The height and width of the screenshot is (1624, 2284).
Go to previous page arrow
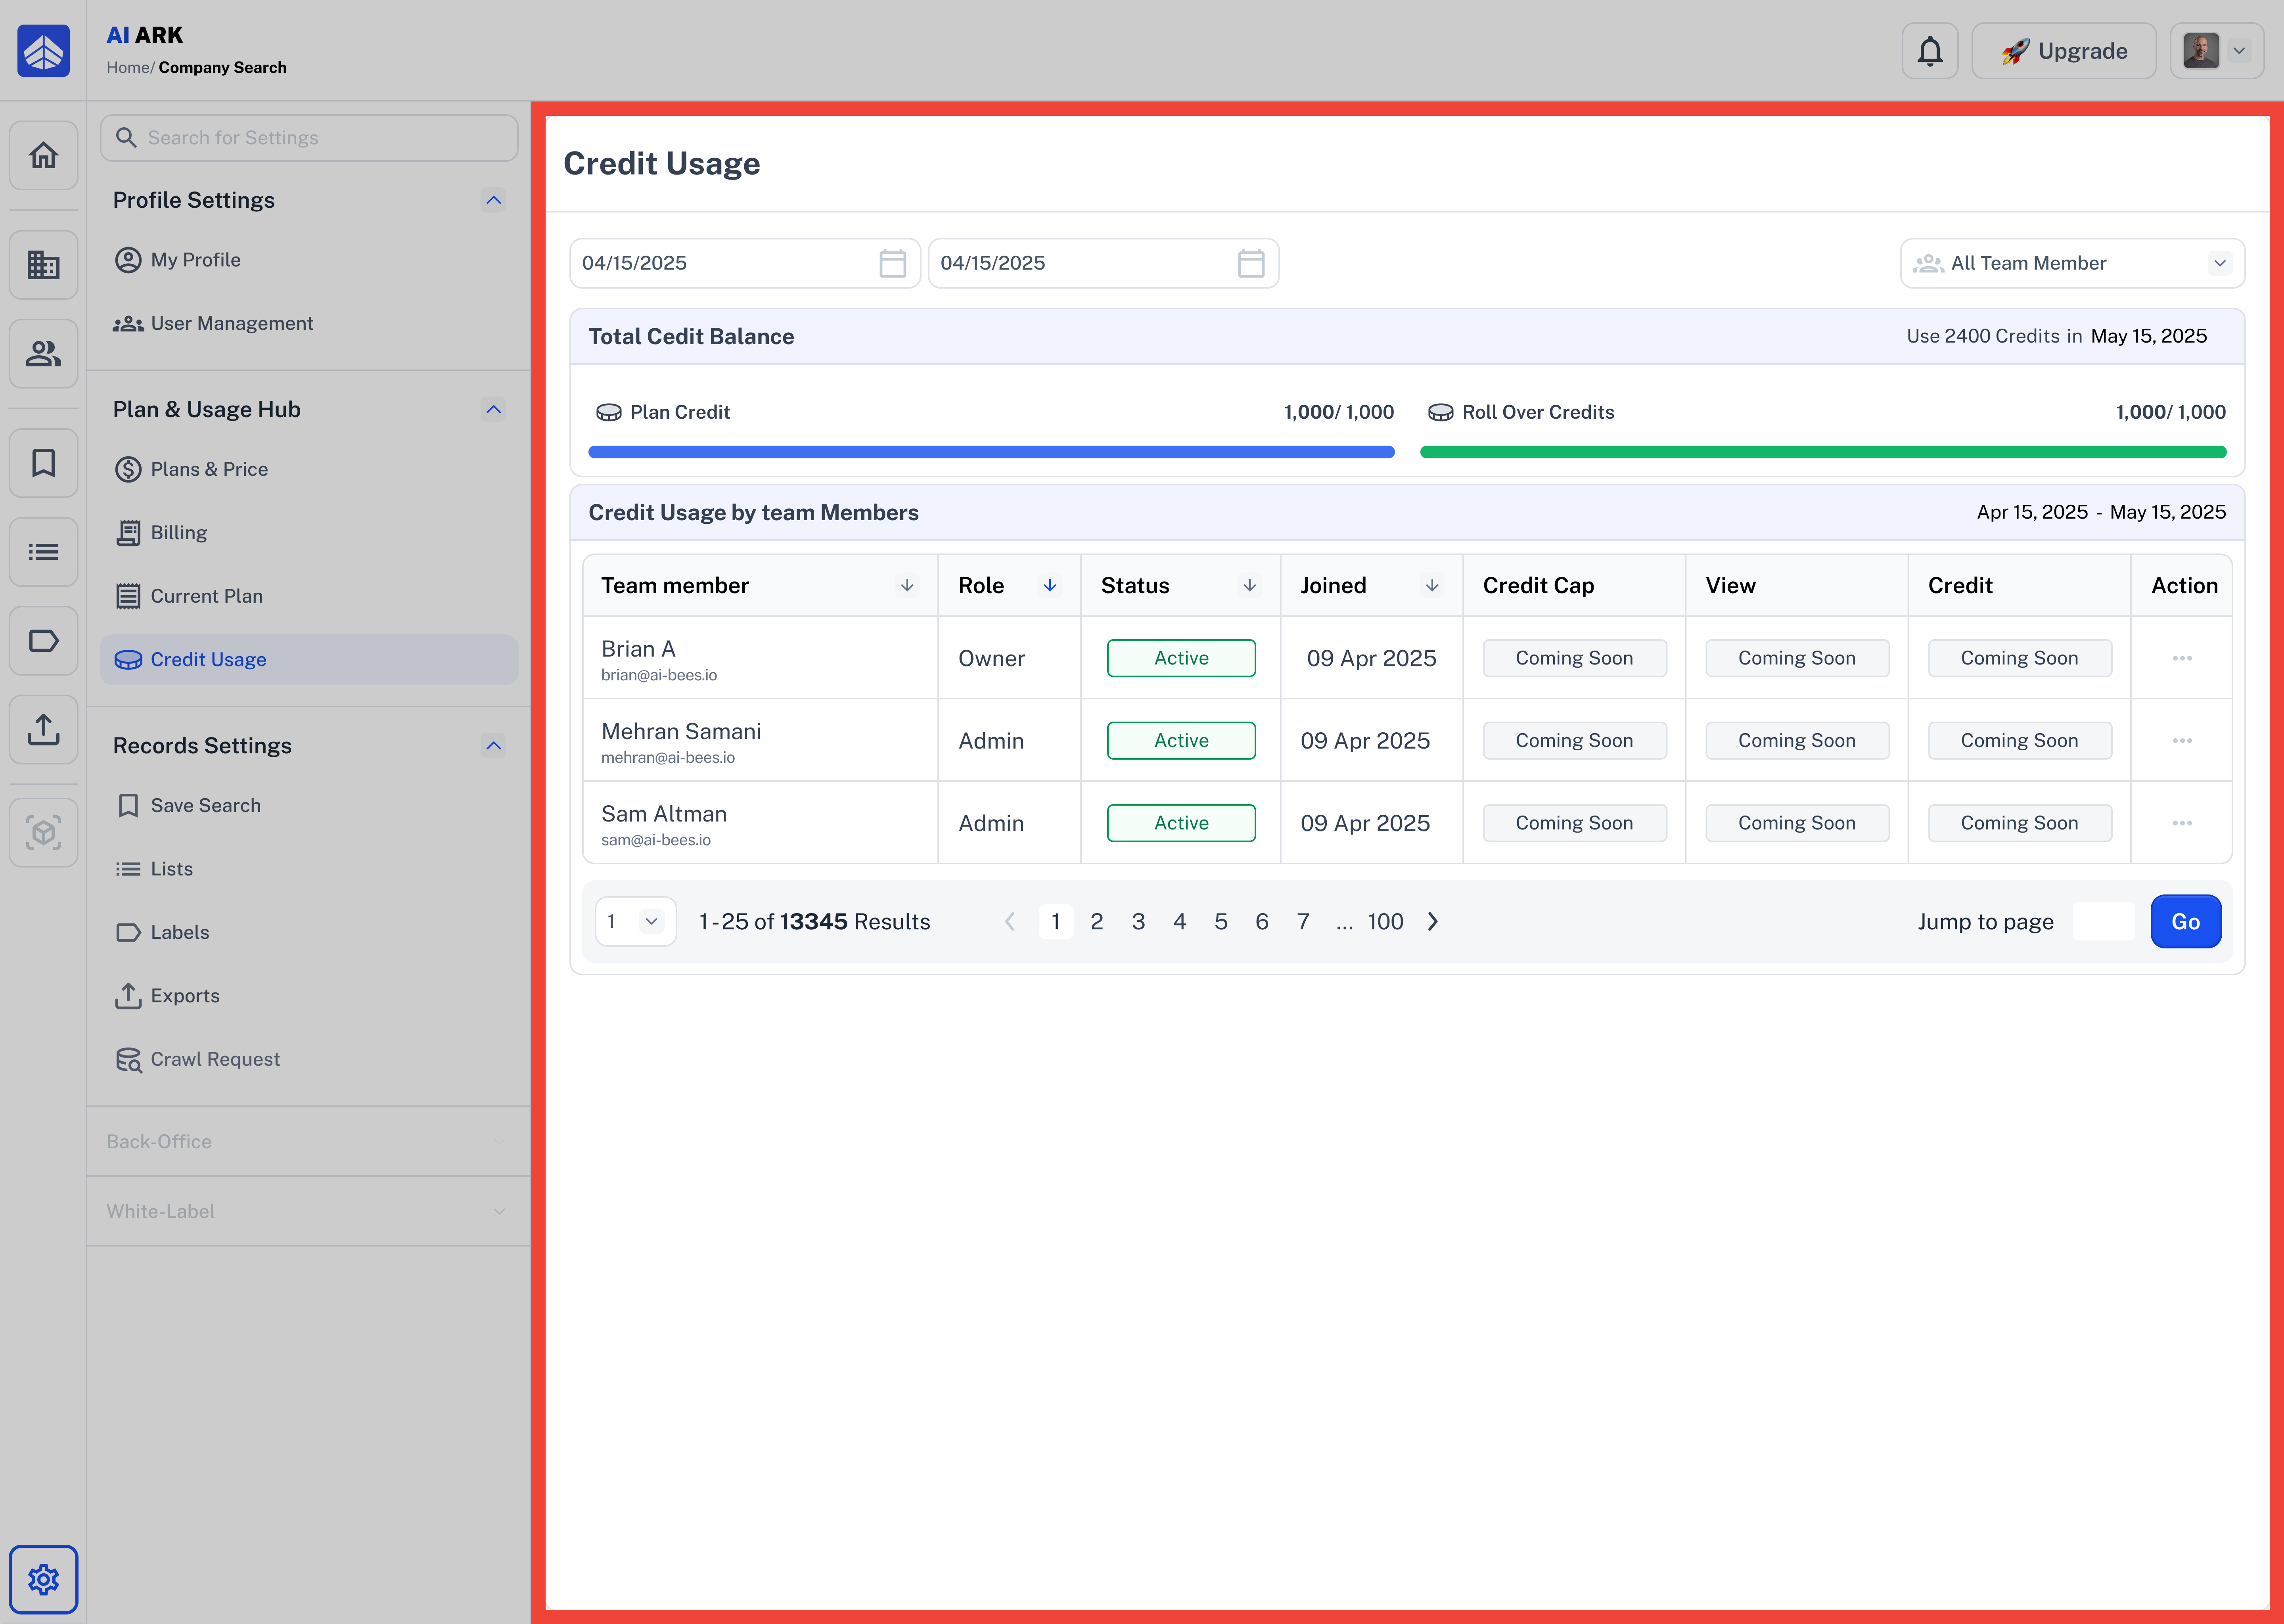pos(1010,922)
